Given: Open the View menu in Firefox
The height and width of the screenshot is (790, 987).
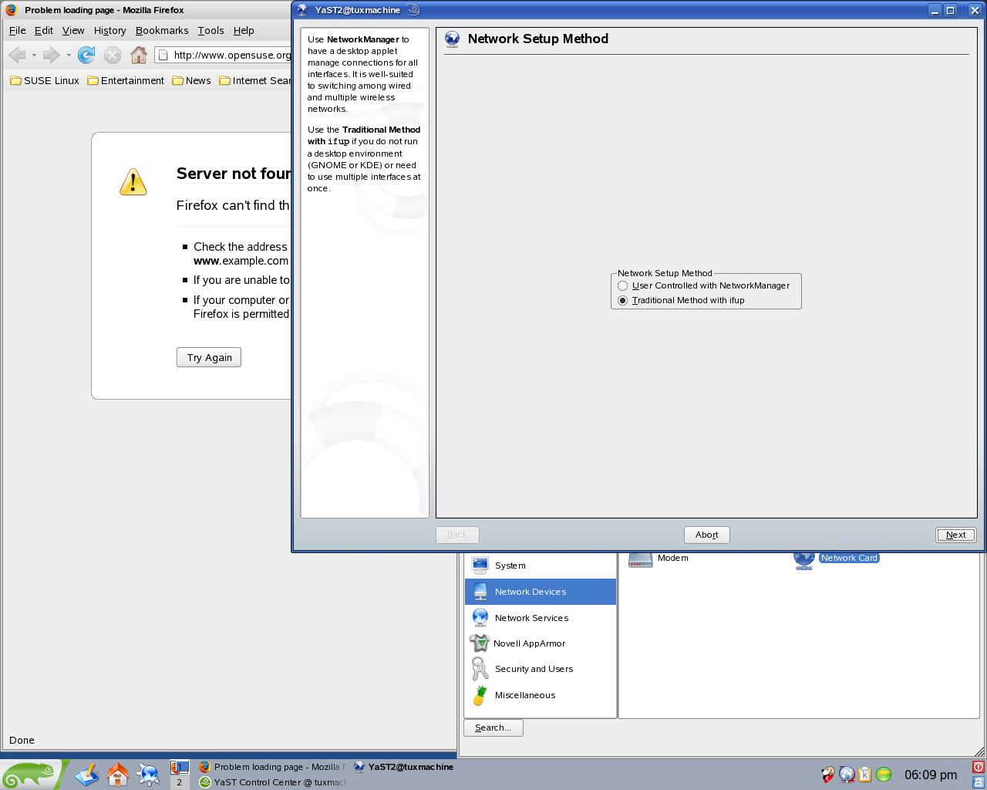Looking at the screenshot, I should coord(73,30).
